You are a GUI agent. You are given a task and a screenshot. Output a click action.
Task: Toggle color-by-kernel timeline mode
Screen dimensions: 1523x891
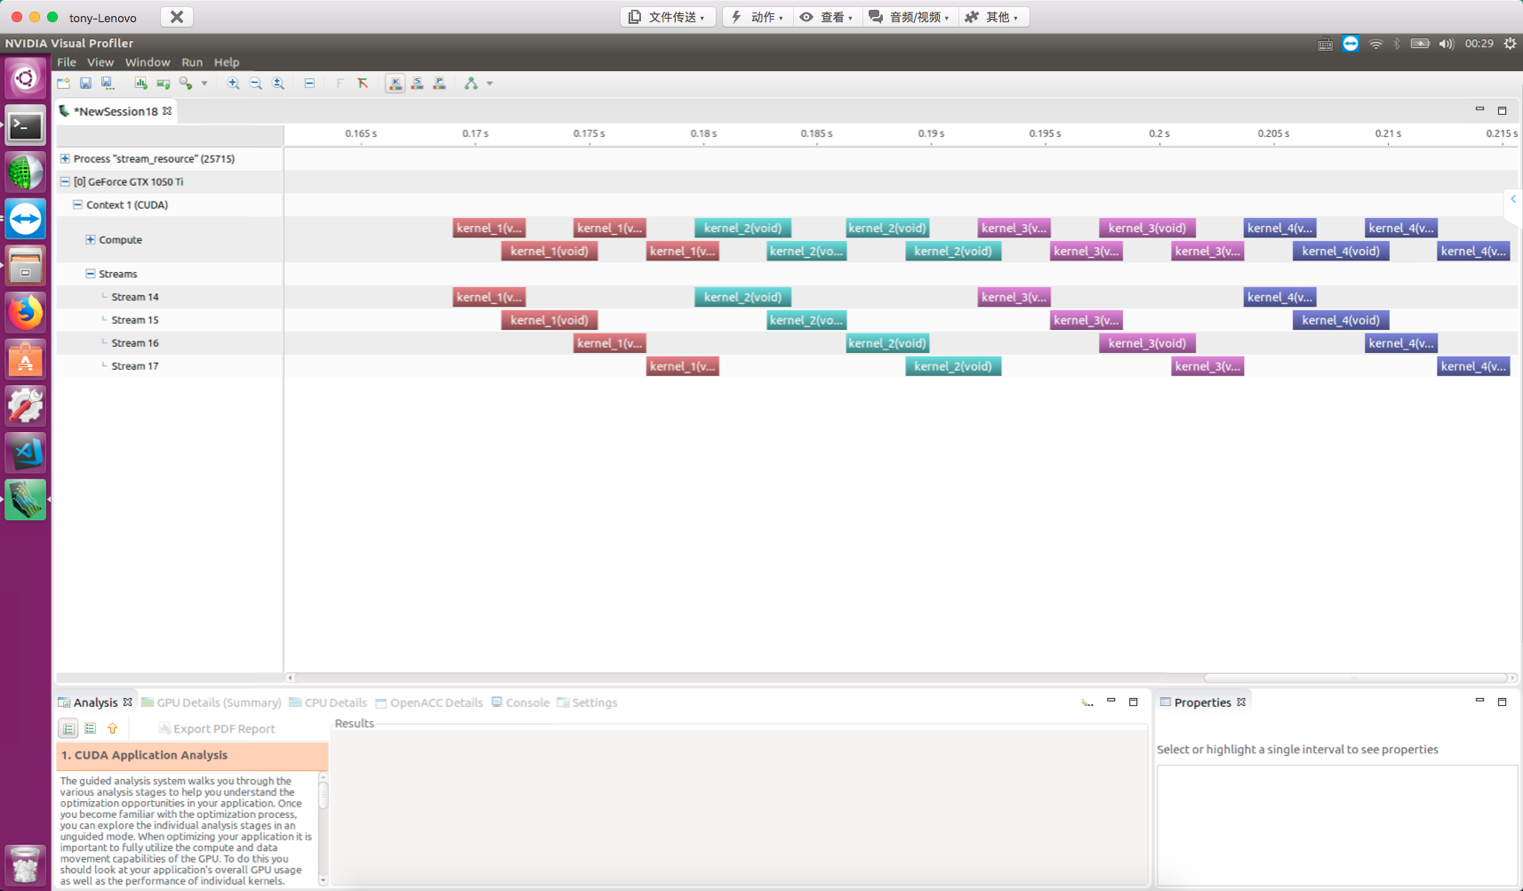click(395, 84)
